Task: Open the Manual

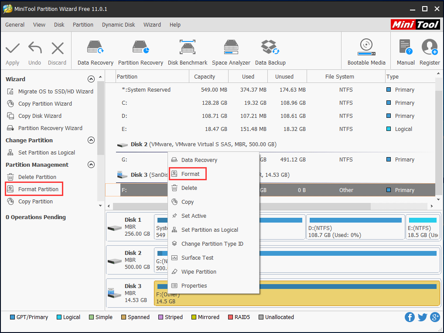Action: (x=405, y=50)
